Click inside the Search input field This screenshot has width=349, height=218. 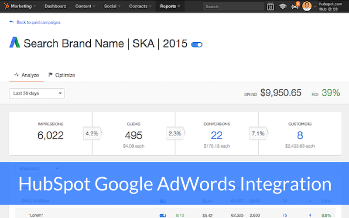coord(233,7)
